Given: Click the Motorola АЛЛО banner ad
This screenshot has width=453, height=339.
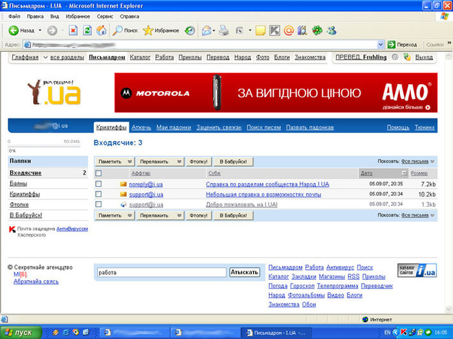Looking at the screenshot, I should (x=276, y=93).
